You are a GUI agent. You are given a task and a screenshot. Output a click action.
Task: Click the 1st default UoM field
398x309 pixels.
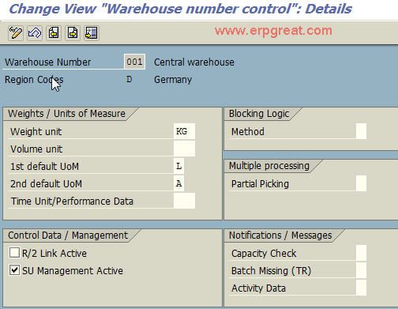179,166
